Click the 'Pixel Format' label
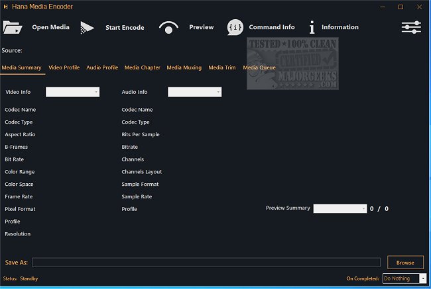 click(20, 209)
